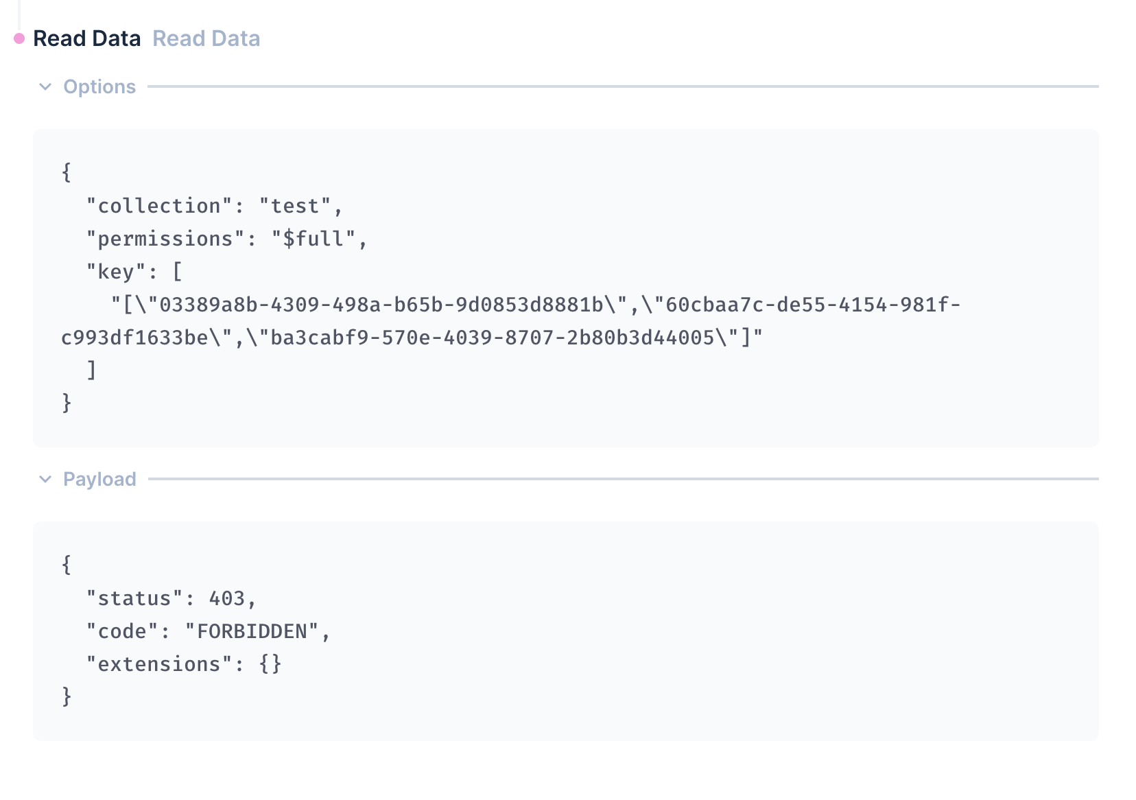Click the divider line next to Payload
This screenshot has width=1136, height=800.
tap(623, 479)
